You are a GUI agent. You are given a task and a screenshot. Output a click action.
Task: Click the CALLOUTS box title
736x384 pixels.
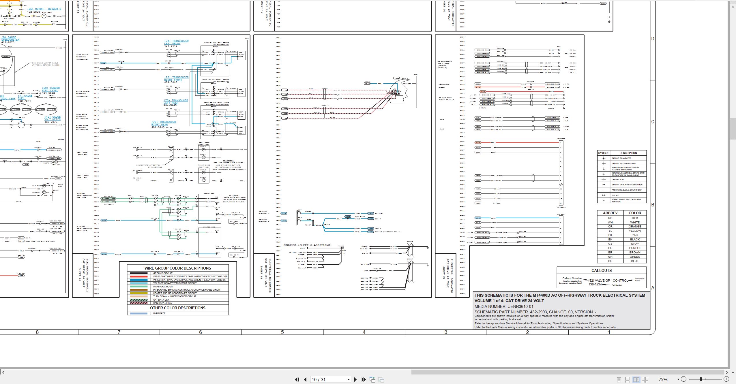click(x=602, y=270)
